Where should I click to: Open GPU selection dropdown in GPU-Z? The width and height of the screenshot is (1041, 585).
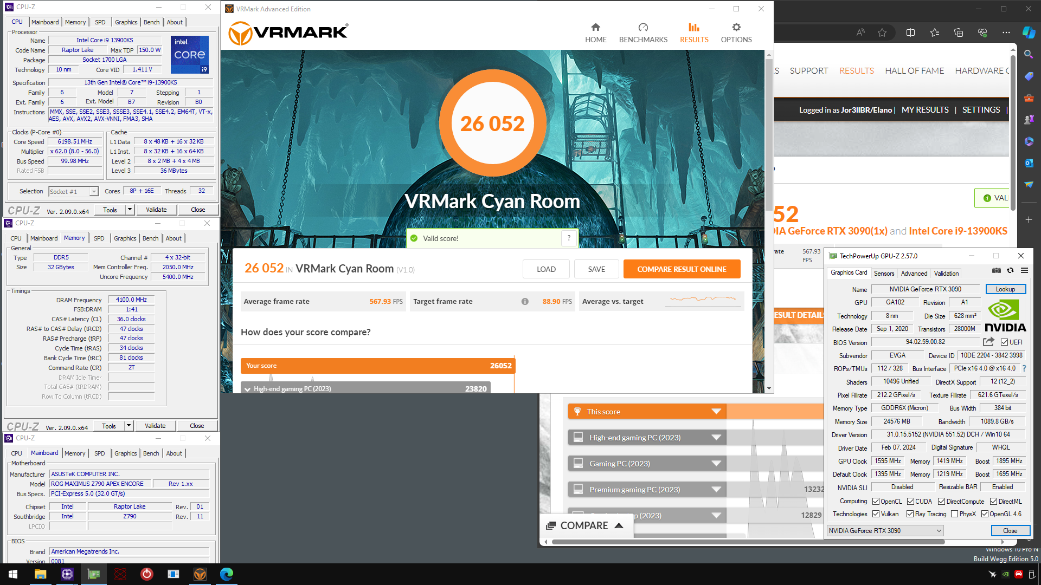coord(885,531)
